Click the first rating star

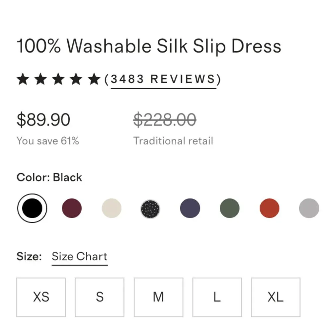23,79
